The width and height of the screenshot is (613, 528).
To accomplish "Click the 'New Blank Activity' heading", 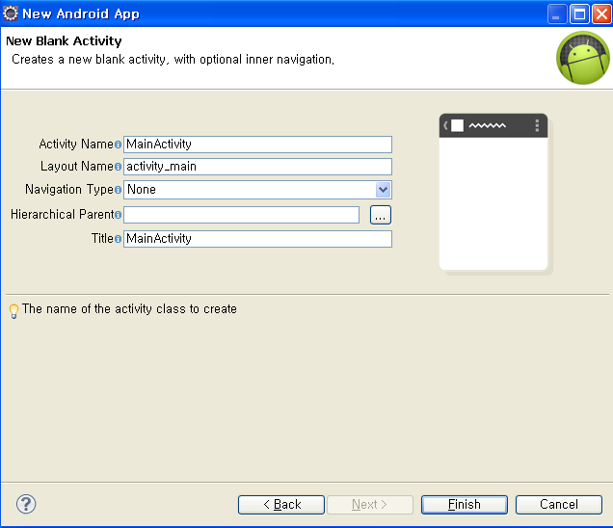I will pyautogui.click(x=64, y=41).
